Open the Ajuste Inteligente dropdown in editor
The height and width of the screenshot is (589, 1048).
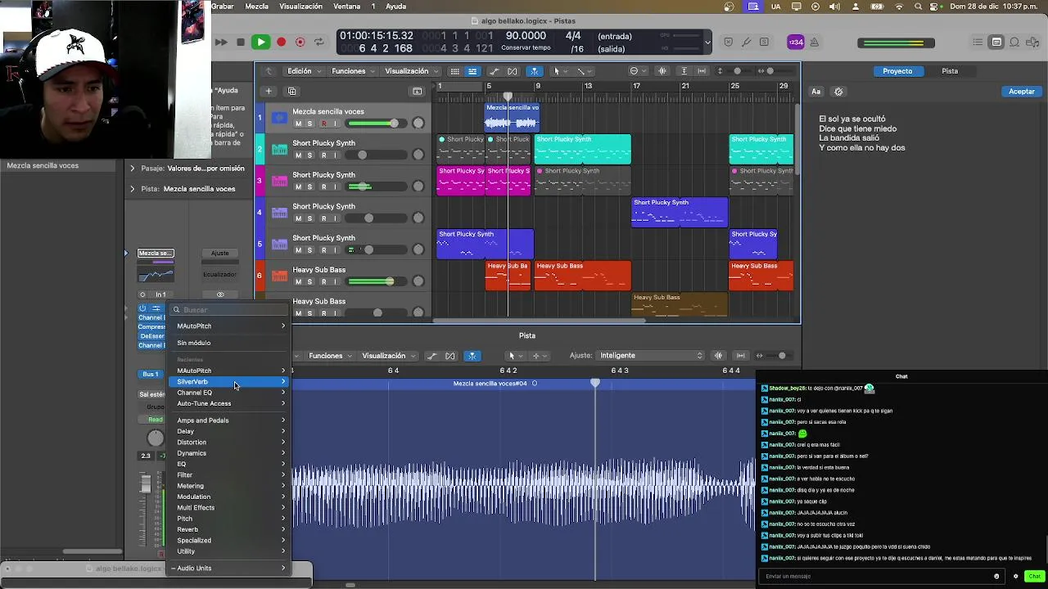click(651, 356)
